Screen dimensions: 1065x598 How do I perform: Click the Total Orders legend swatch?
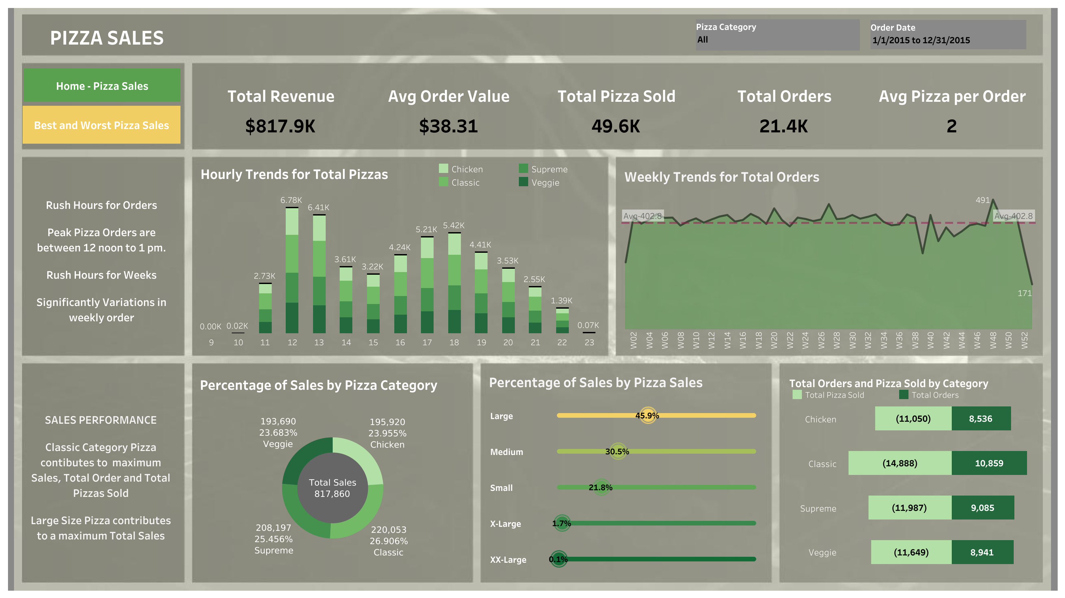(x=904, y=394)
